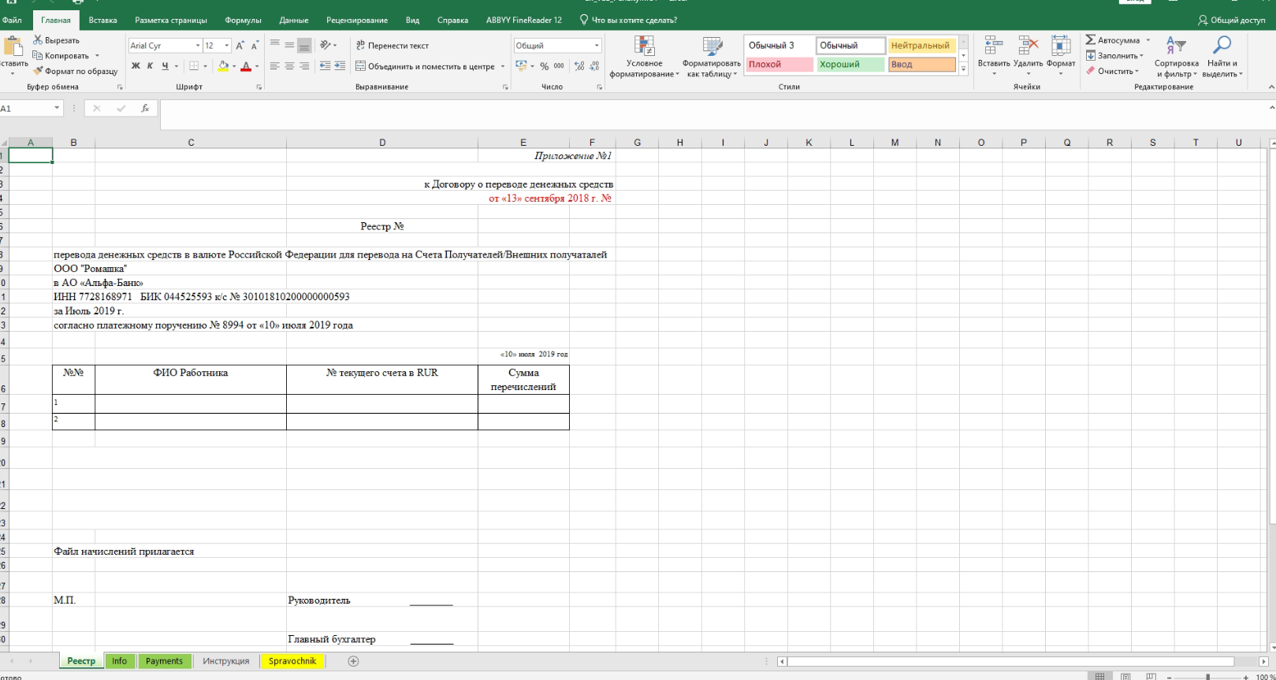The height and width of the screenshot is (680, 1276).
Task: Add a new sheet with plus button
Action: coord(353,661)
